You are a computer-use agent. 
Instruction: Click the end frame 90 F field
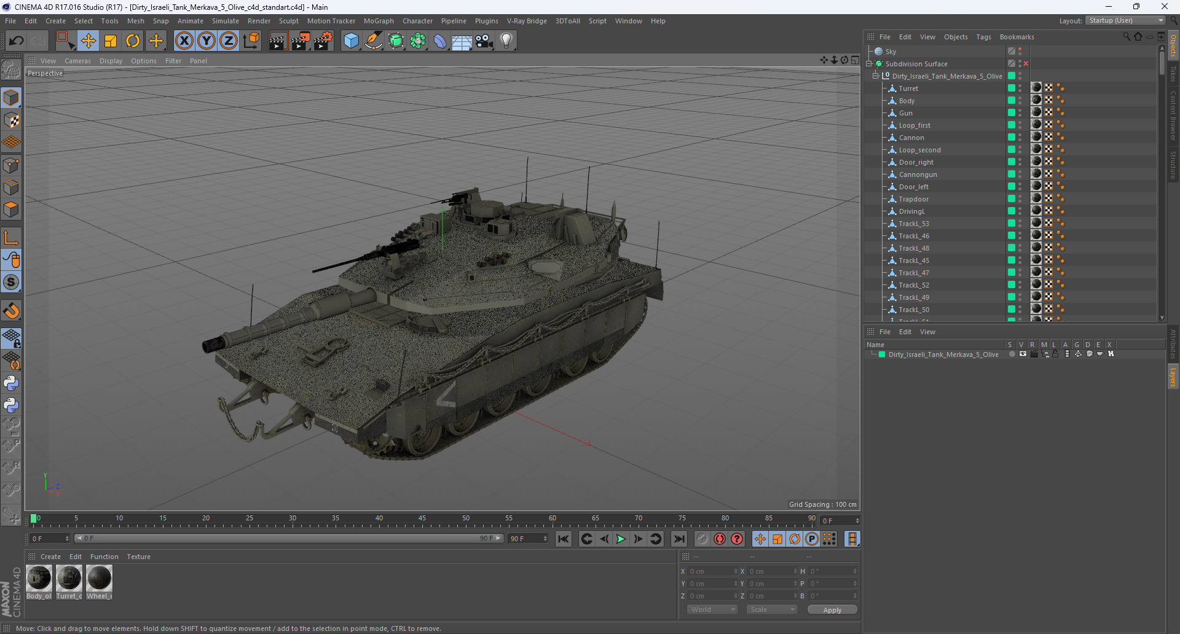coord(528,539)
